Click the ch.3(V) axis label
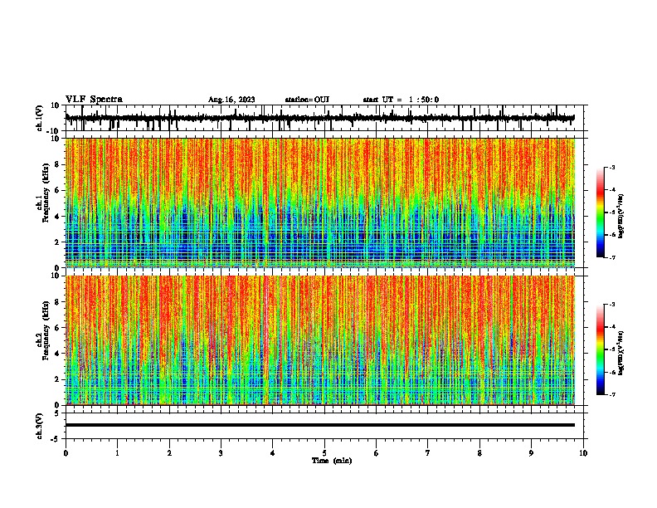 tap(40, 426)
